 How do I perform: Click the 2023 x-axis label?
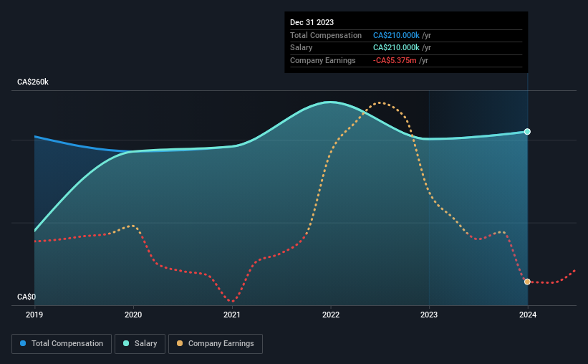(429, 315)
